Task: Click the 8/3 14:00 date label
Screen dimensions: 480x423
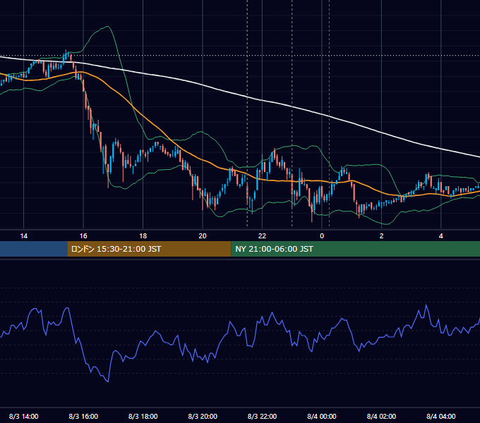Action: pyautogui.click(x=23, y=416)
